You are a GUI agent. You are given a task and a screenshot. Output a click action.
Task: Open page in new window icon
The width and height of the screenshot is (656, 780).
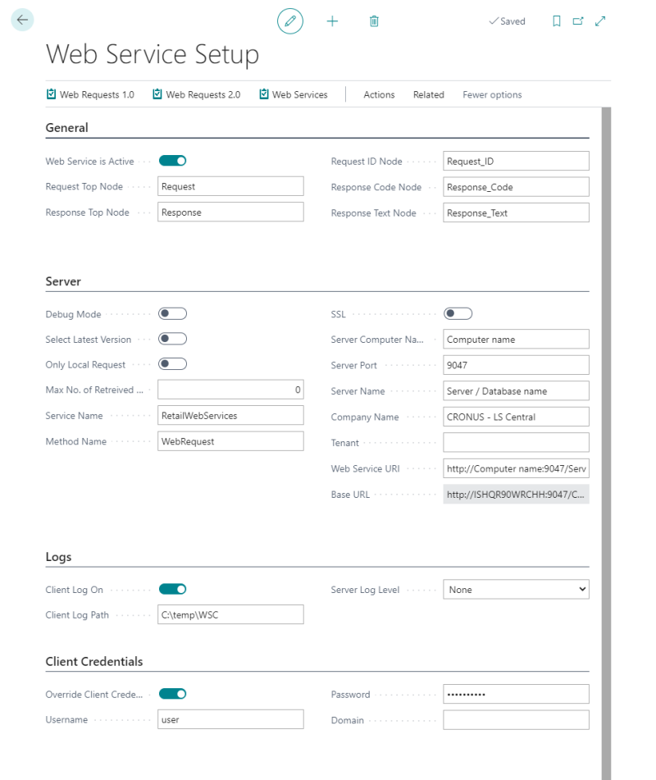(578, 21)
